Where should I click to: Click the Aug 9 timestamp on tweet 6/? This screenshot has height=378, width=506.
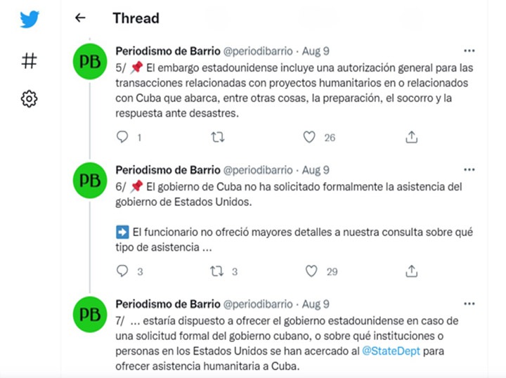point(316,171)
